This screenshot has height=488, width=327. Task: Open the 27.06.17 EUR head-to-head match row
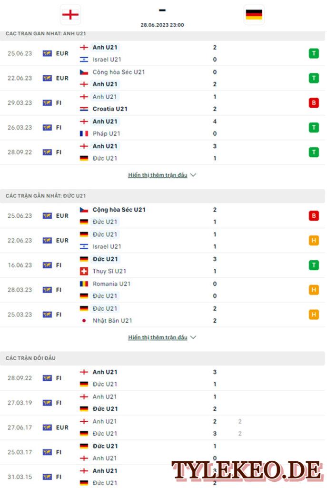click(x=163, y=427)
